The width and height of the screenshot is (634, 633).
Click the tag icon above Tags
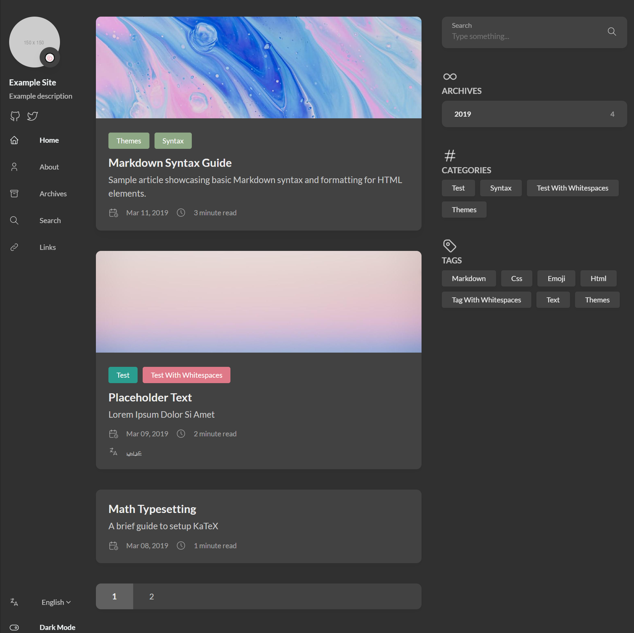pos(449,245)
